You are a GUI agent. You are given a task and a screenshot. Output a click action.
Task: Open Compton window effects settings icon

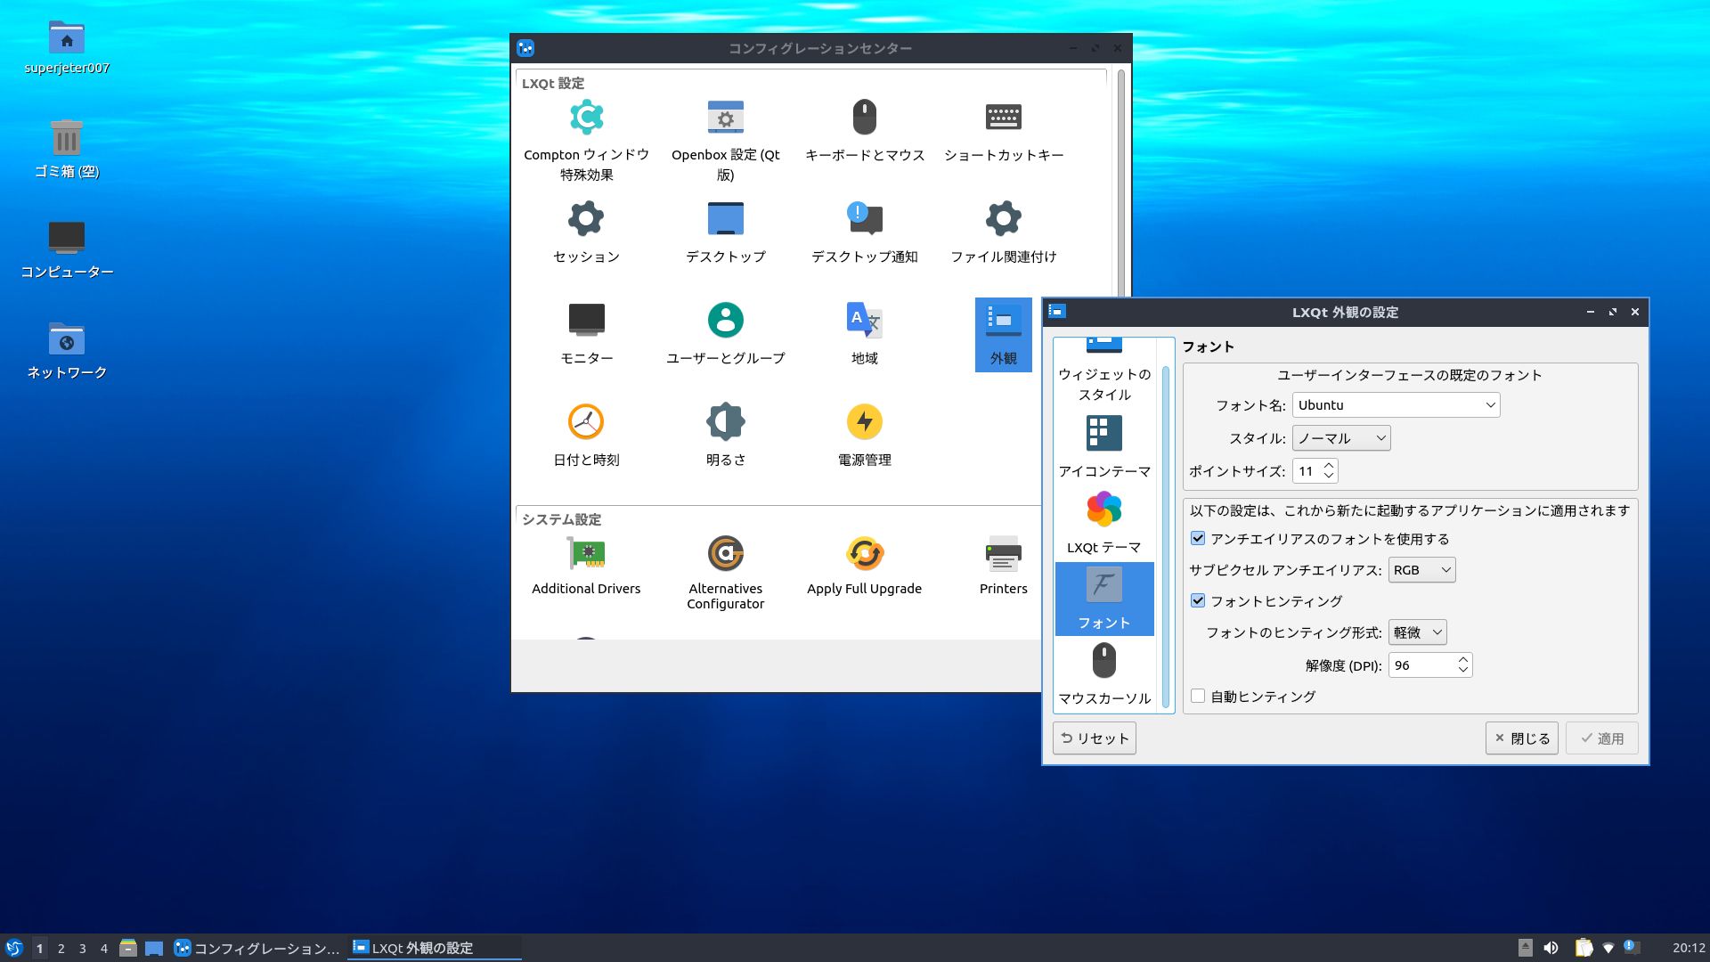point(586,118)
